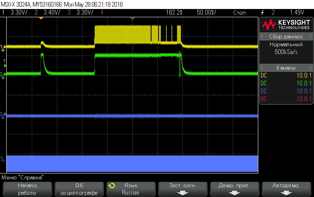Image resolution: width=314 pixels, height=197 pixels.
Task: Toggle channel 2 3.40V/ scale indicator
Action: 47,13
